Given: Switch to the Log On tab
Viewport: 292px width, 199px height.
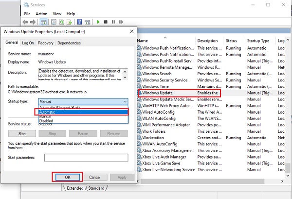Looking at the screenshot, I should tap(28, 43).
